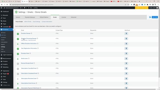Click lock icon for Email access row
The width and height of the screenshot is (160, 90).
click(18, 59)
